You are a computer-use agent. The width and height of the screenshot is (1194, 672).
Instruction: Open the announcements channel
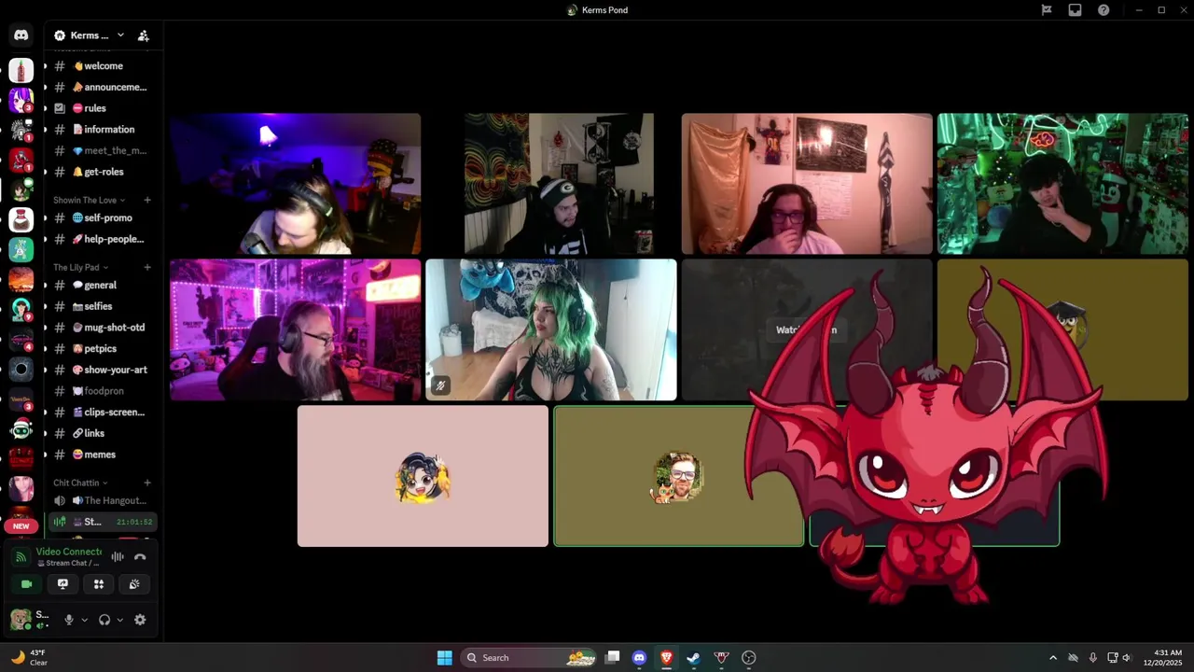[x=102, y=87]
